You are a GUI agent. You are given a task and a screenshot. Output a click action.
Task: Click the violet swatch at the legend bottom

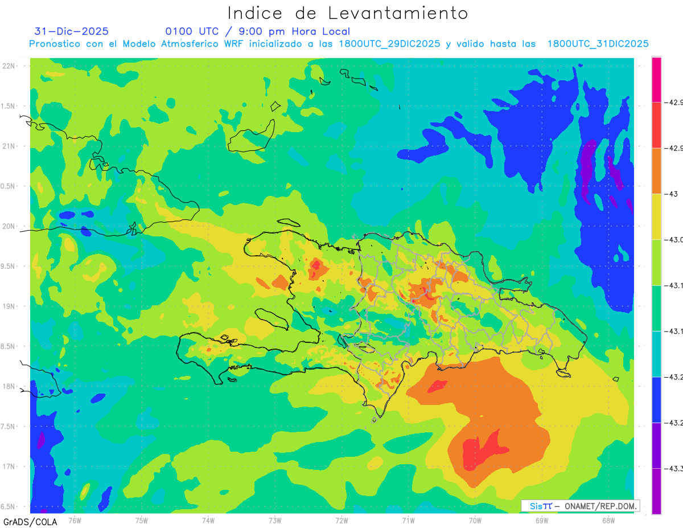coord(656,491)
